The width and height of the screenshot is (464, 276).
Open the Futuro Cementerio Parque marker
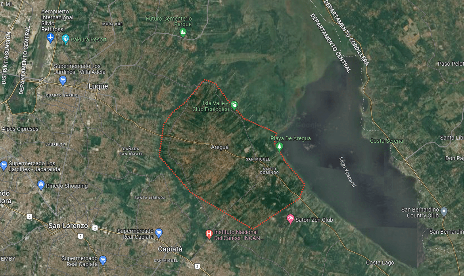(183, 33)
